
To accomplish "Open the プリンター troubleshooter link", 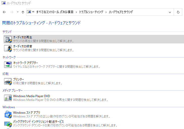I will click(19, 79).
